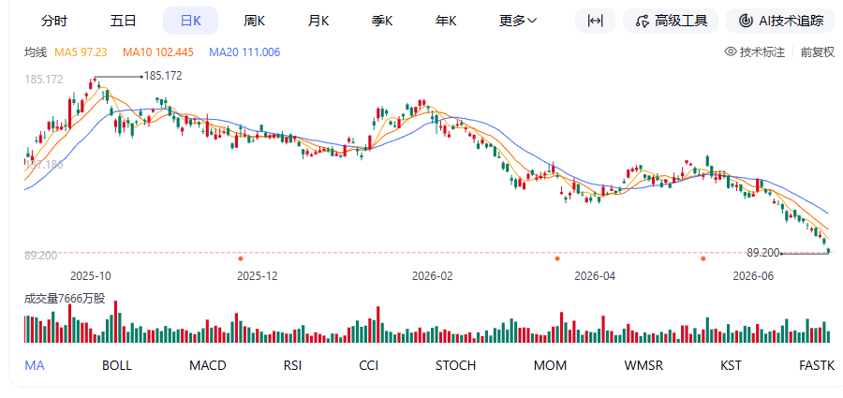The height and width of the screenshot is (398, 843).
Task: Select the 年K yearly tab
Action: point(446,21)
